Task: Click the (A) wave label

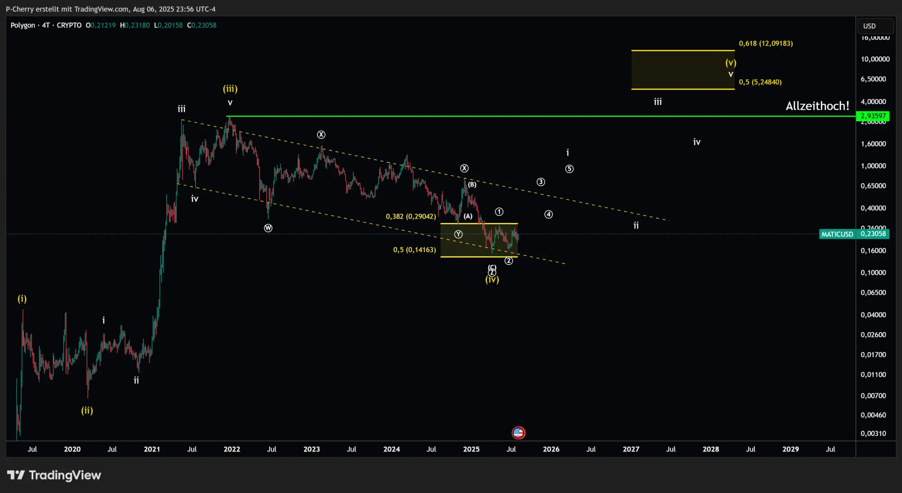Action: point(468,216)
